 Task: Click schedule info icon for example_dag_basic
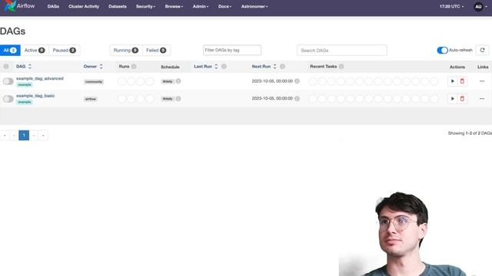[x=178, y=99]
